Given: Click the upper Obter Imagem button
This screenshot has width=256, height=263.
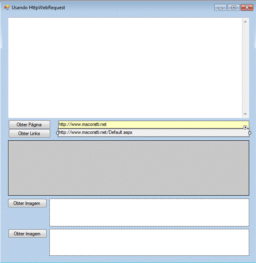Looking at the screenshot, I should point(27,203).
